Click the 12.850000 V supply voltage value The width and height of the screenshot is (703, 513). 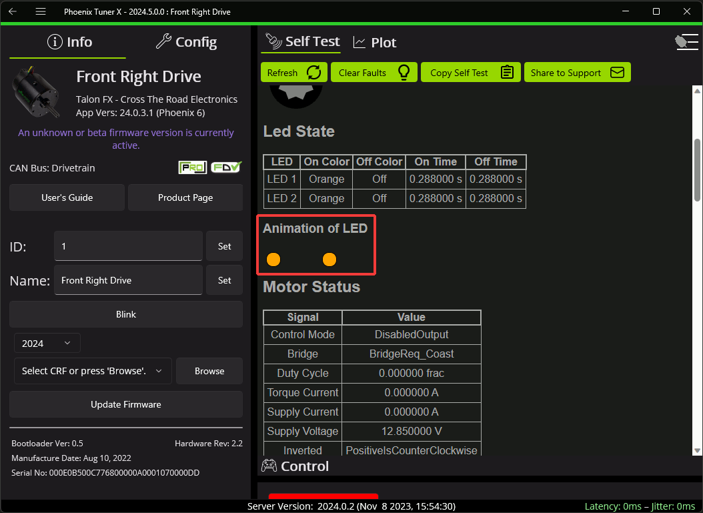click(411, 431)
